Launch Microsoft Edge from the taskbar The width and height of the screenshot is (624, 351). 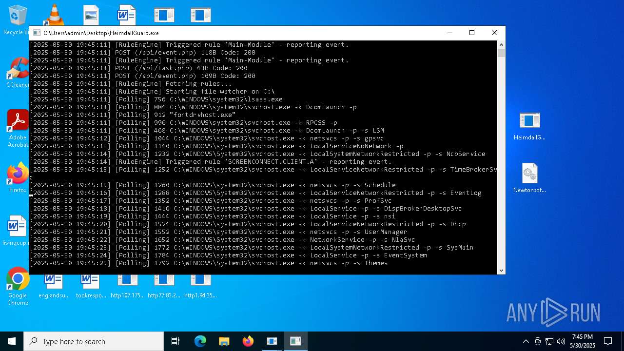coord(200,341)
